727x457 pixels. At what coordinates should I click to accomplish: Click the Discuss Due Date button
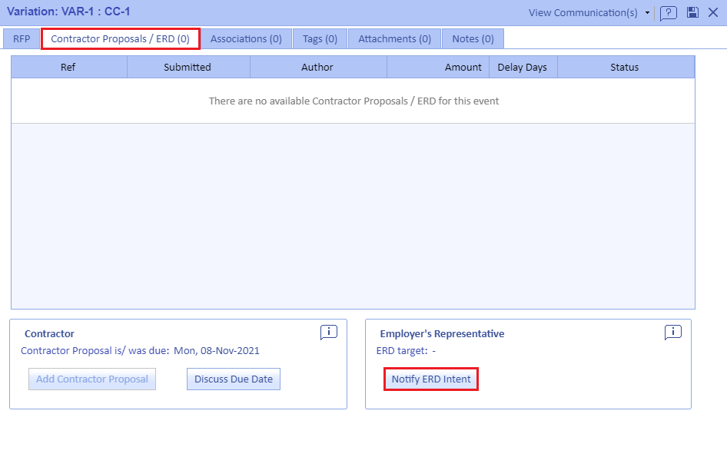[234, 379]
